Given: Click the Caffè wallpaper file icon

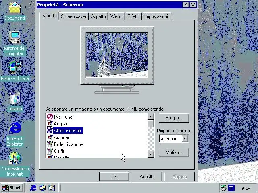Looking at the screenshot, I should (x=50, y=151).
